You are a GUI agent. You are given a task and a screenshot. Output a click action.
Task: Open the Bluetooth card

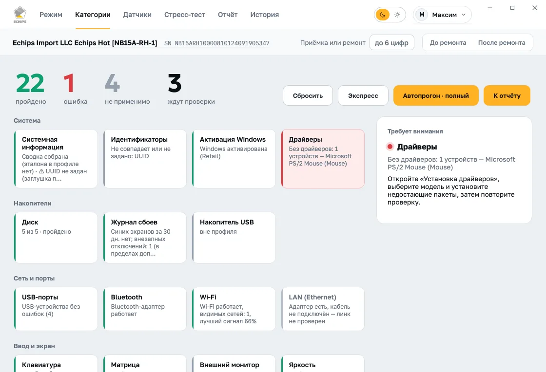click(145, 309)
